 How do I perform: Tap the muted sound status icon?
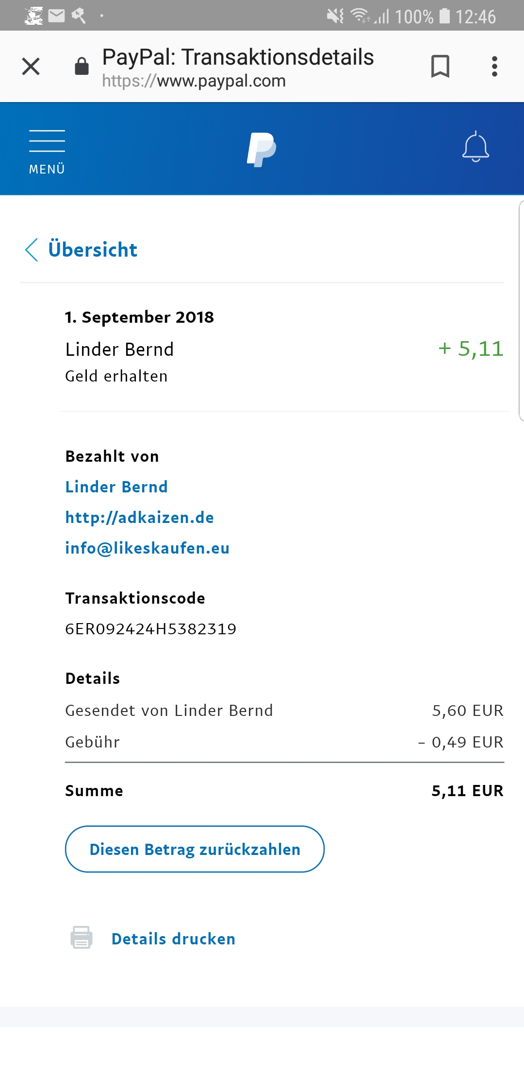click(335, 16)
